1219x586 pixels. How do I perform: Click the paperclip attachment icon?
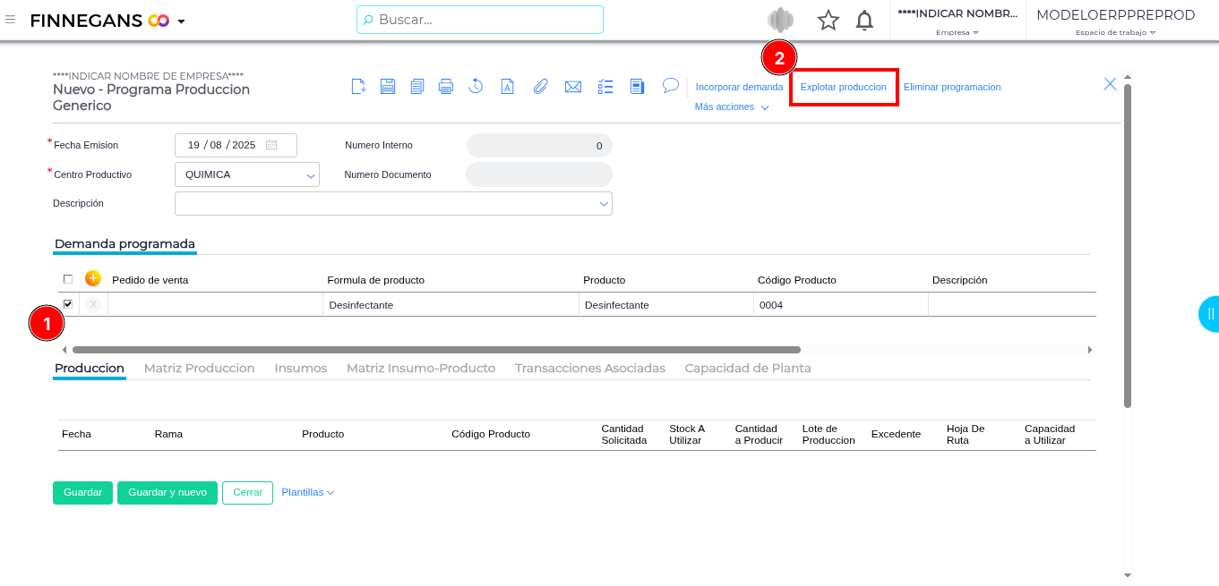540,87
